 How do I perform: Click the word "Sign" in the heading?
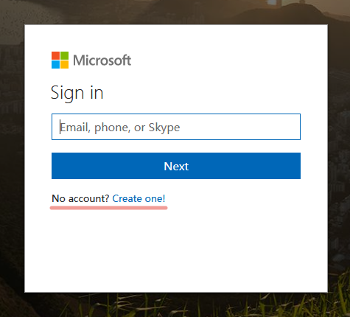(67, 94)
